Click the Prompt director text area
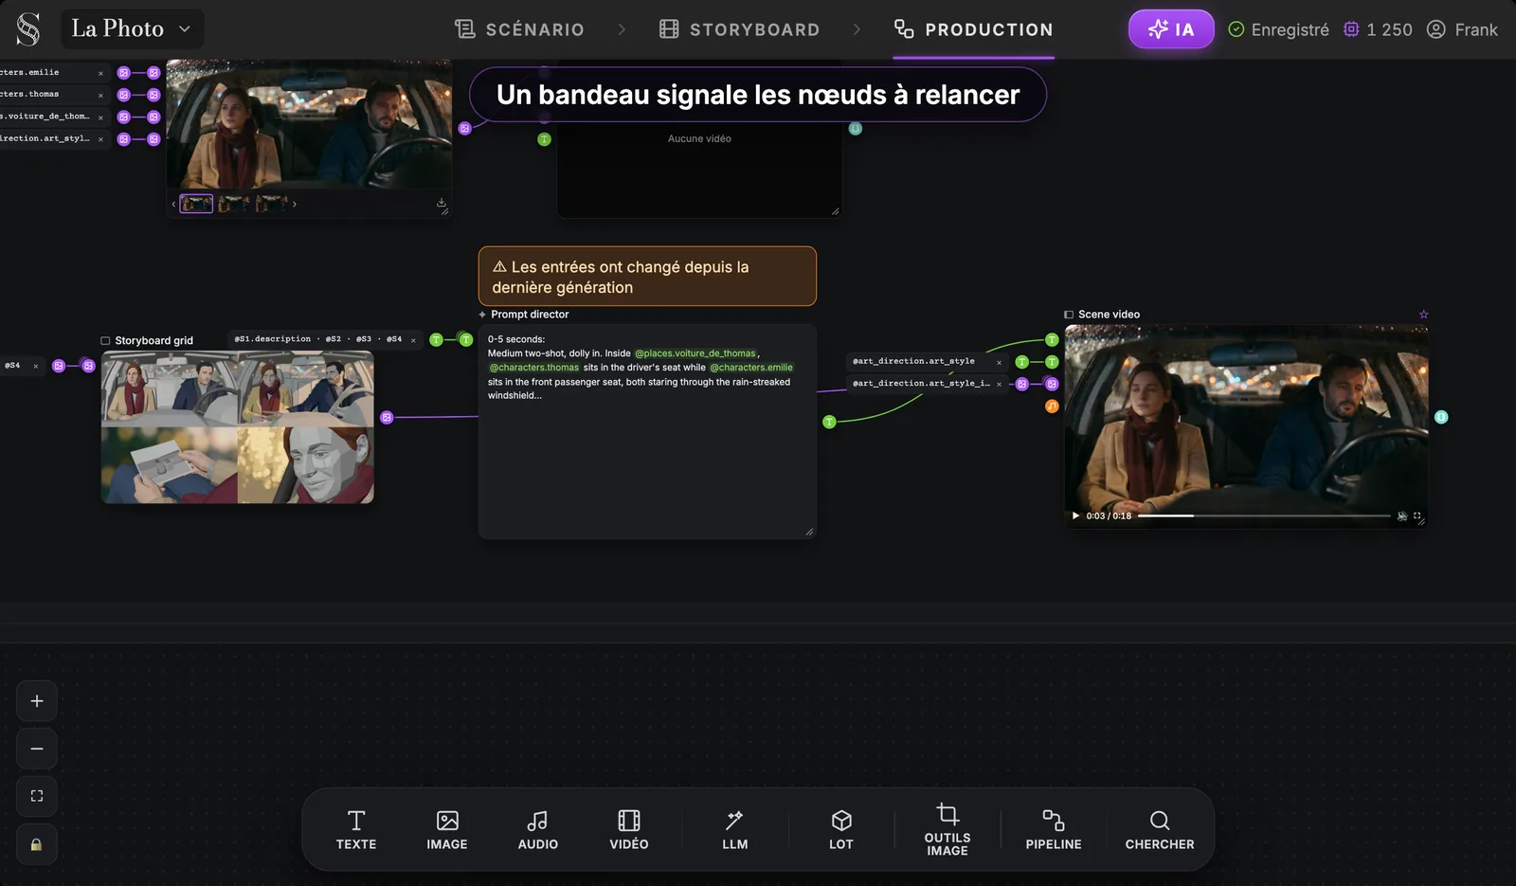 647,431
